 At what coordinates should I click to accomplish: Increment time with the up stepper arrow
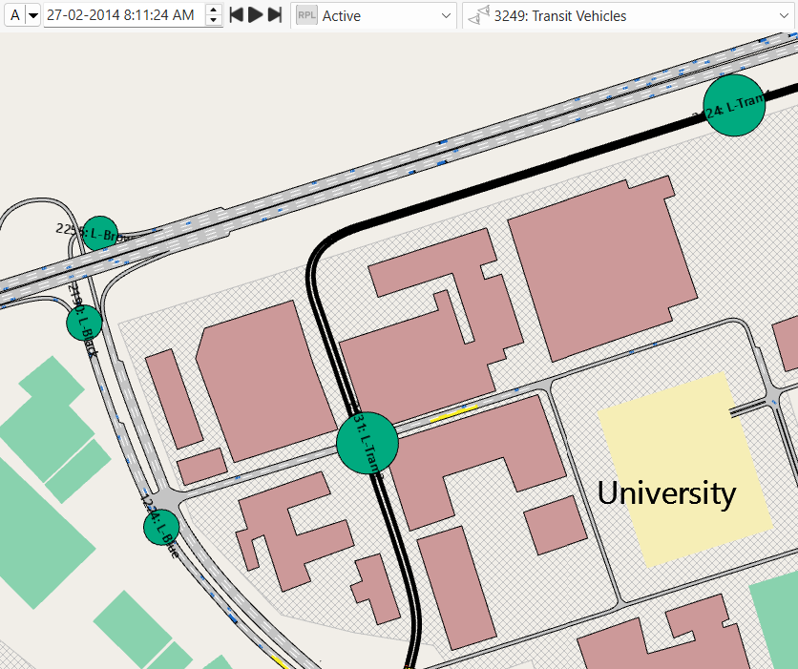(214, 10)
